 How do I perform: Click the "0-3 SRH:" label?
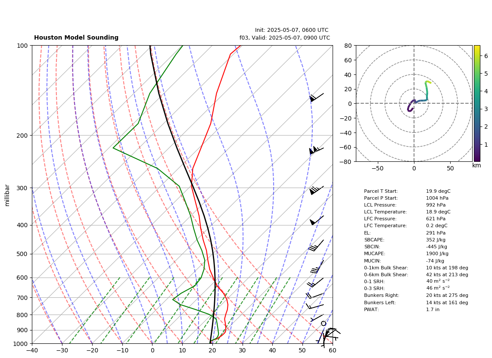click(374, 288)
